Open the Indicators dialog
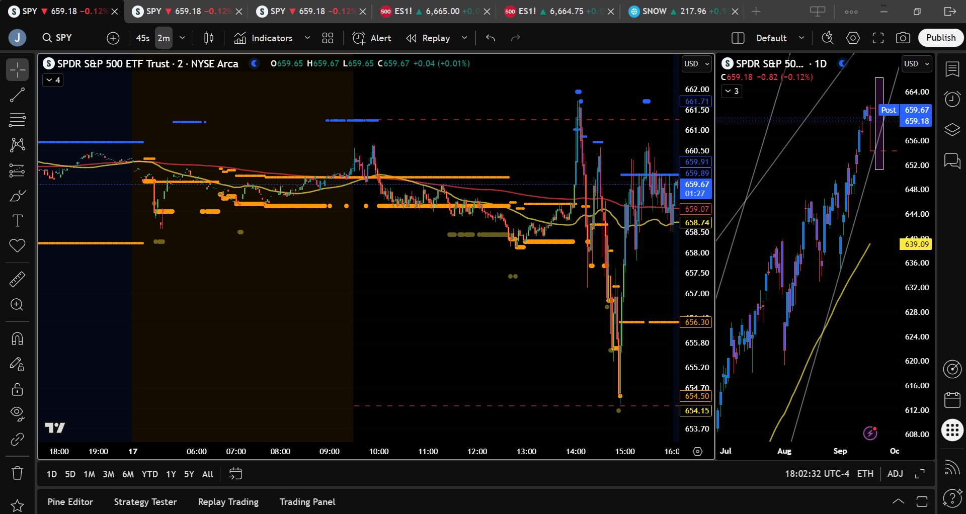Screen dimensions: 966x514 [263, 38]
